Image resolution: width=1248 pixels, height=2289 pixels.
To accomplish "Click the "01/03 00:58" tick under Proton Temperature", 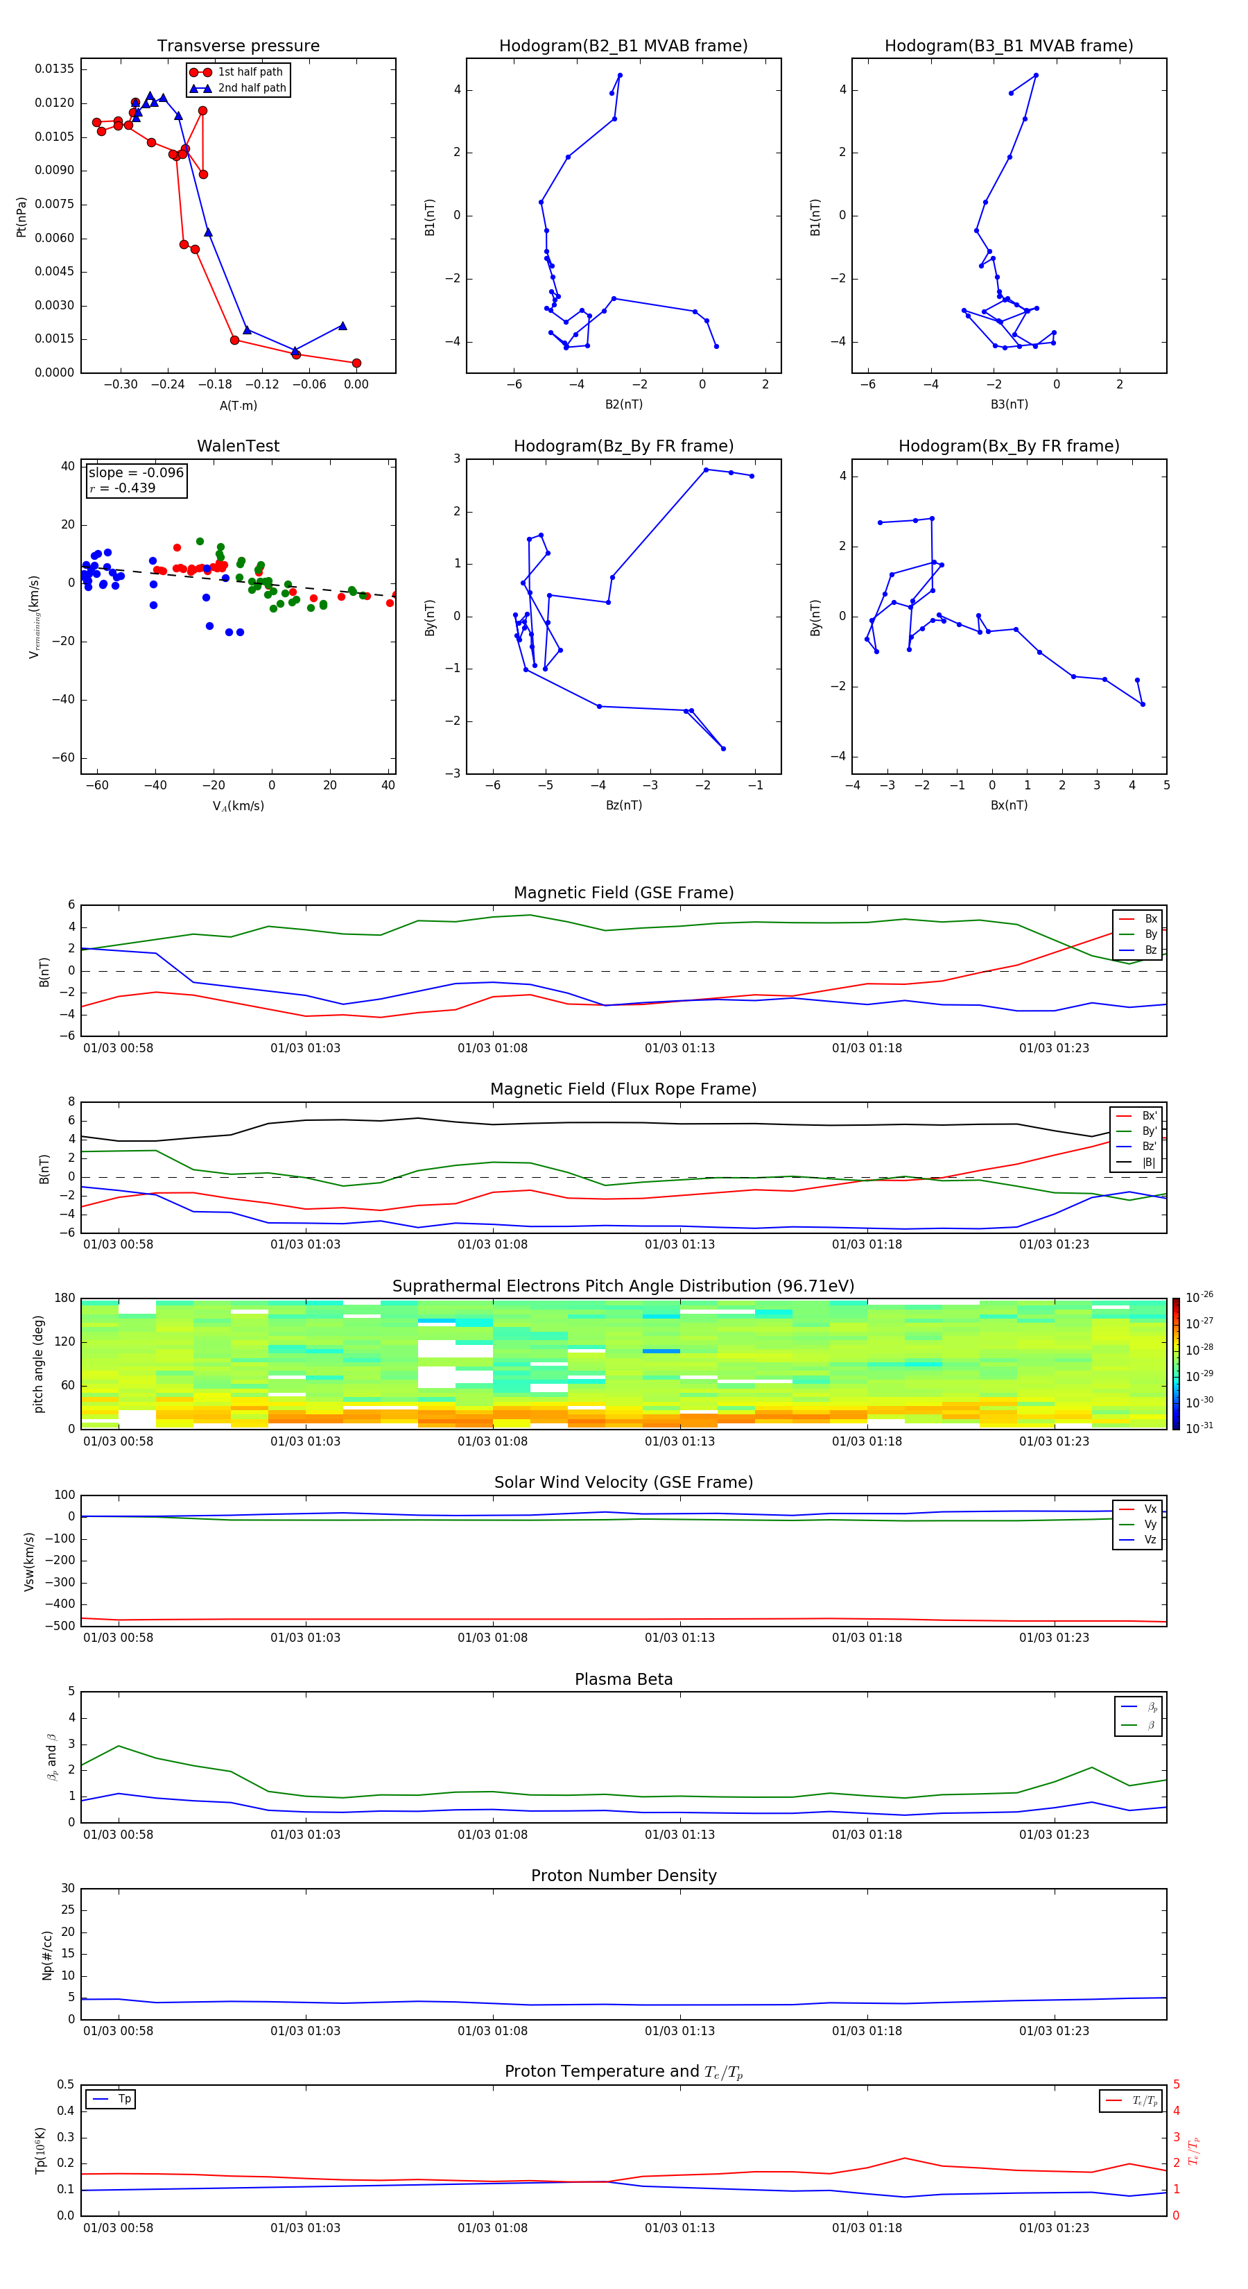I will pos(118,2228).
